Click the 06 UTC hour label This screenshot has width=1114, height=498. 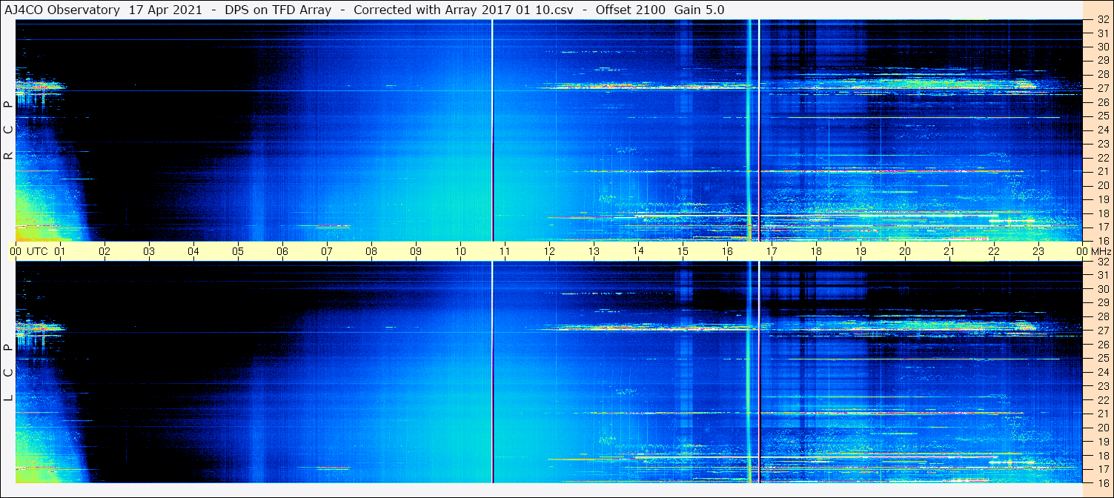click(282, 251)
